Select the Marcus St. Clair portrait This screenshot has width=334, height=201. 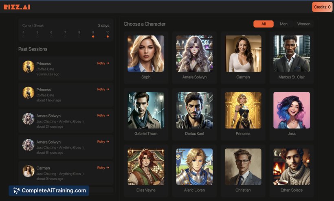(x=292, y=54)
